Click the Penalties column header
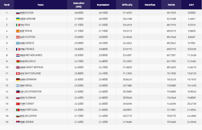202x130 pixels. (x=150, y=5)
